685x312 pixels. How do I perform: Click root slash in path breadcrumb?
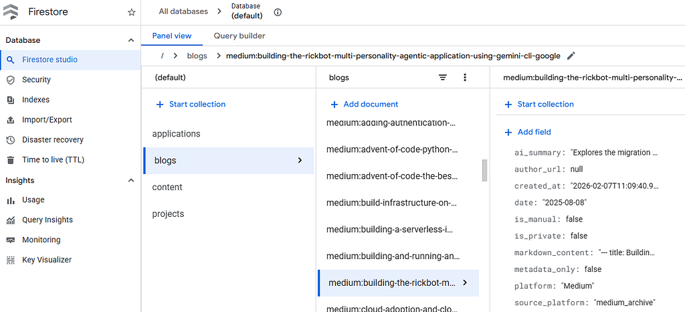[163, 56]
